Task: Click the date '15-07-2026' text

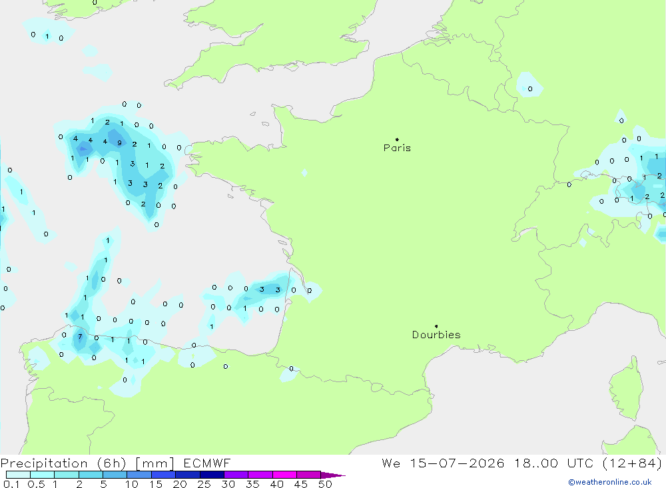Action: [457, 463]
